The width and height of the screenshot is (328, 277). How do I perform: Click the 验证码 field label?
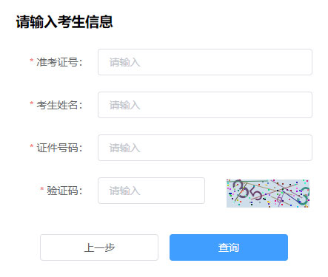pos(64,191)
